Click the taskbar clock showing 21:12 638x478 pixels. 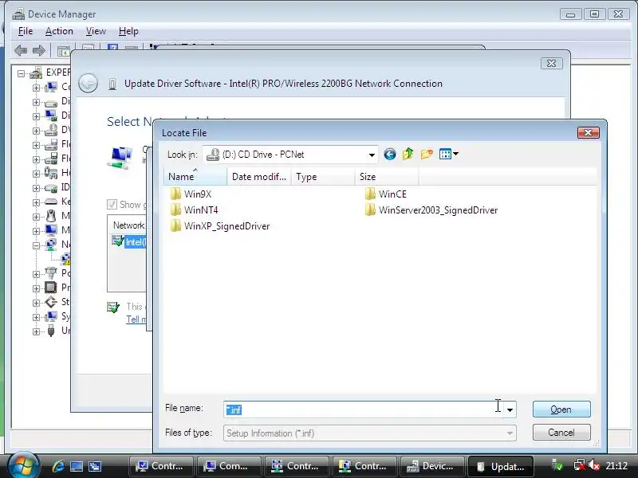click(616, 466)
